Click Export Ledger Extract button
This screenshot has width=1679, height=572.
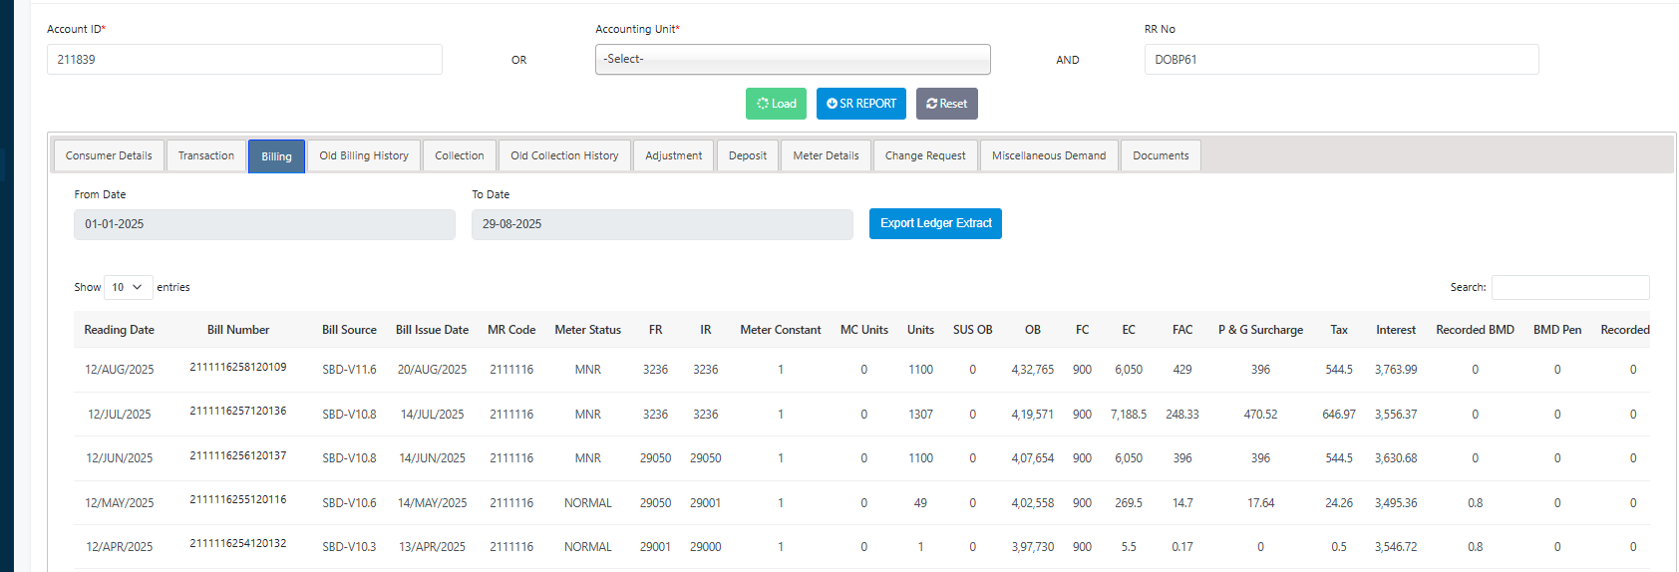point(934,223)
